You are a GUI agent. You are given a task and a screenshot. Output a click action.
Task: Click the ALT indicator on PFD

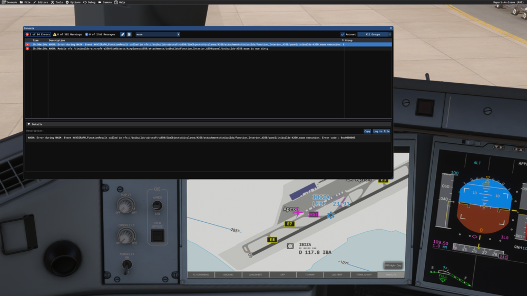[477, 163]
